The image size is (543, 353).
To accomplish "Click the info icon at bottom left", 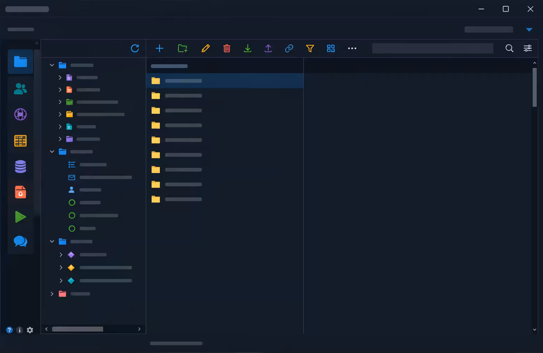I will tap(20, 330).
